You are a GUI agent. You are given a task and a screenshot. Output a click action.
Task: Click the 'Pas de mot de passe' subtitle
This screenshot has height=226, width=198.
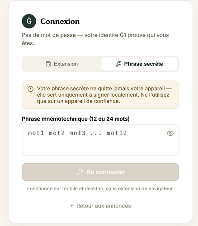coord(95,39)
